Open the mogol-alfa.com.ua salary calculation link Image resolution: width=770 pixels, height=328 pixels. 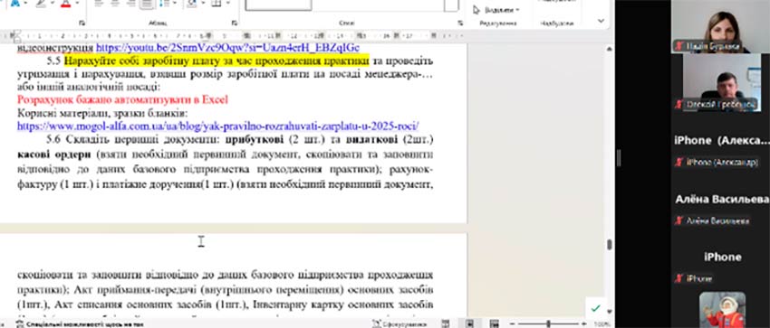pyautogui.click(x=217, y=126)
